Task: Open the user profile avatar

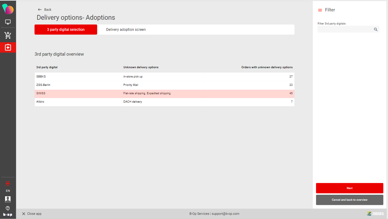Action: click(8, 199)
